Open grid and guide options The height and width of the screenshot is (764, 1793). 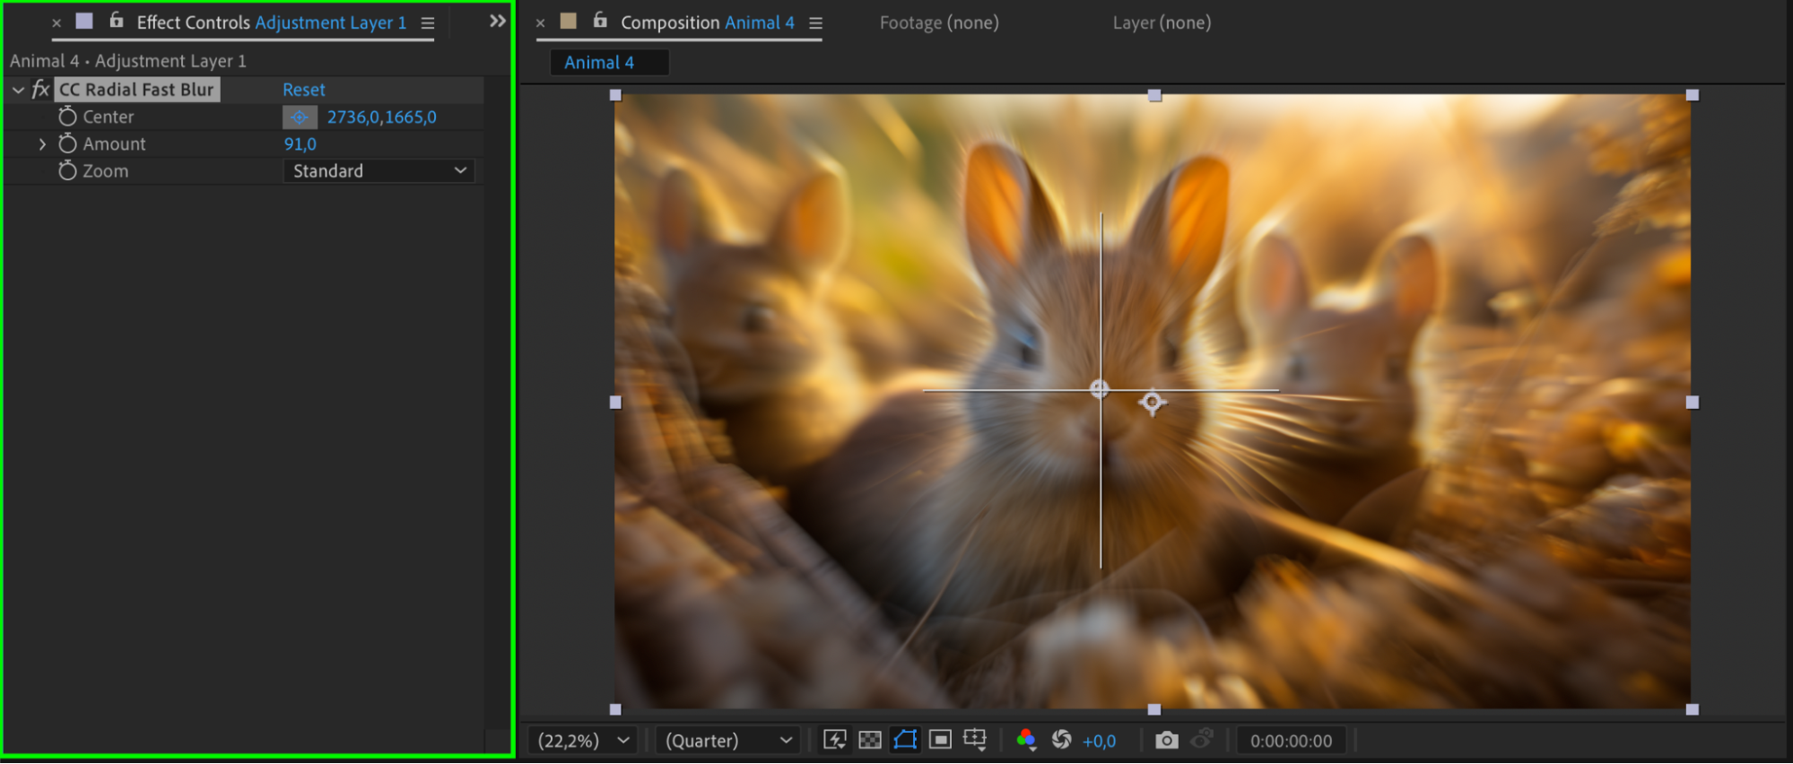pos(975,740)
